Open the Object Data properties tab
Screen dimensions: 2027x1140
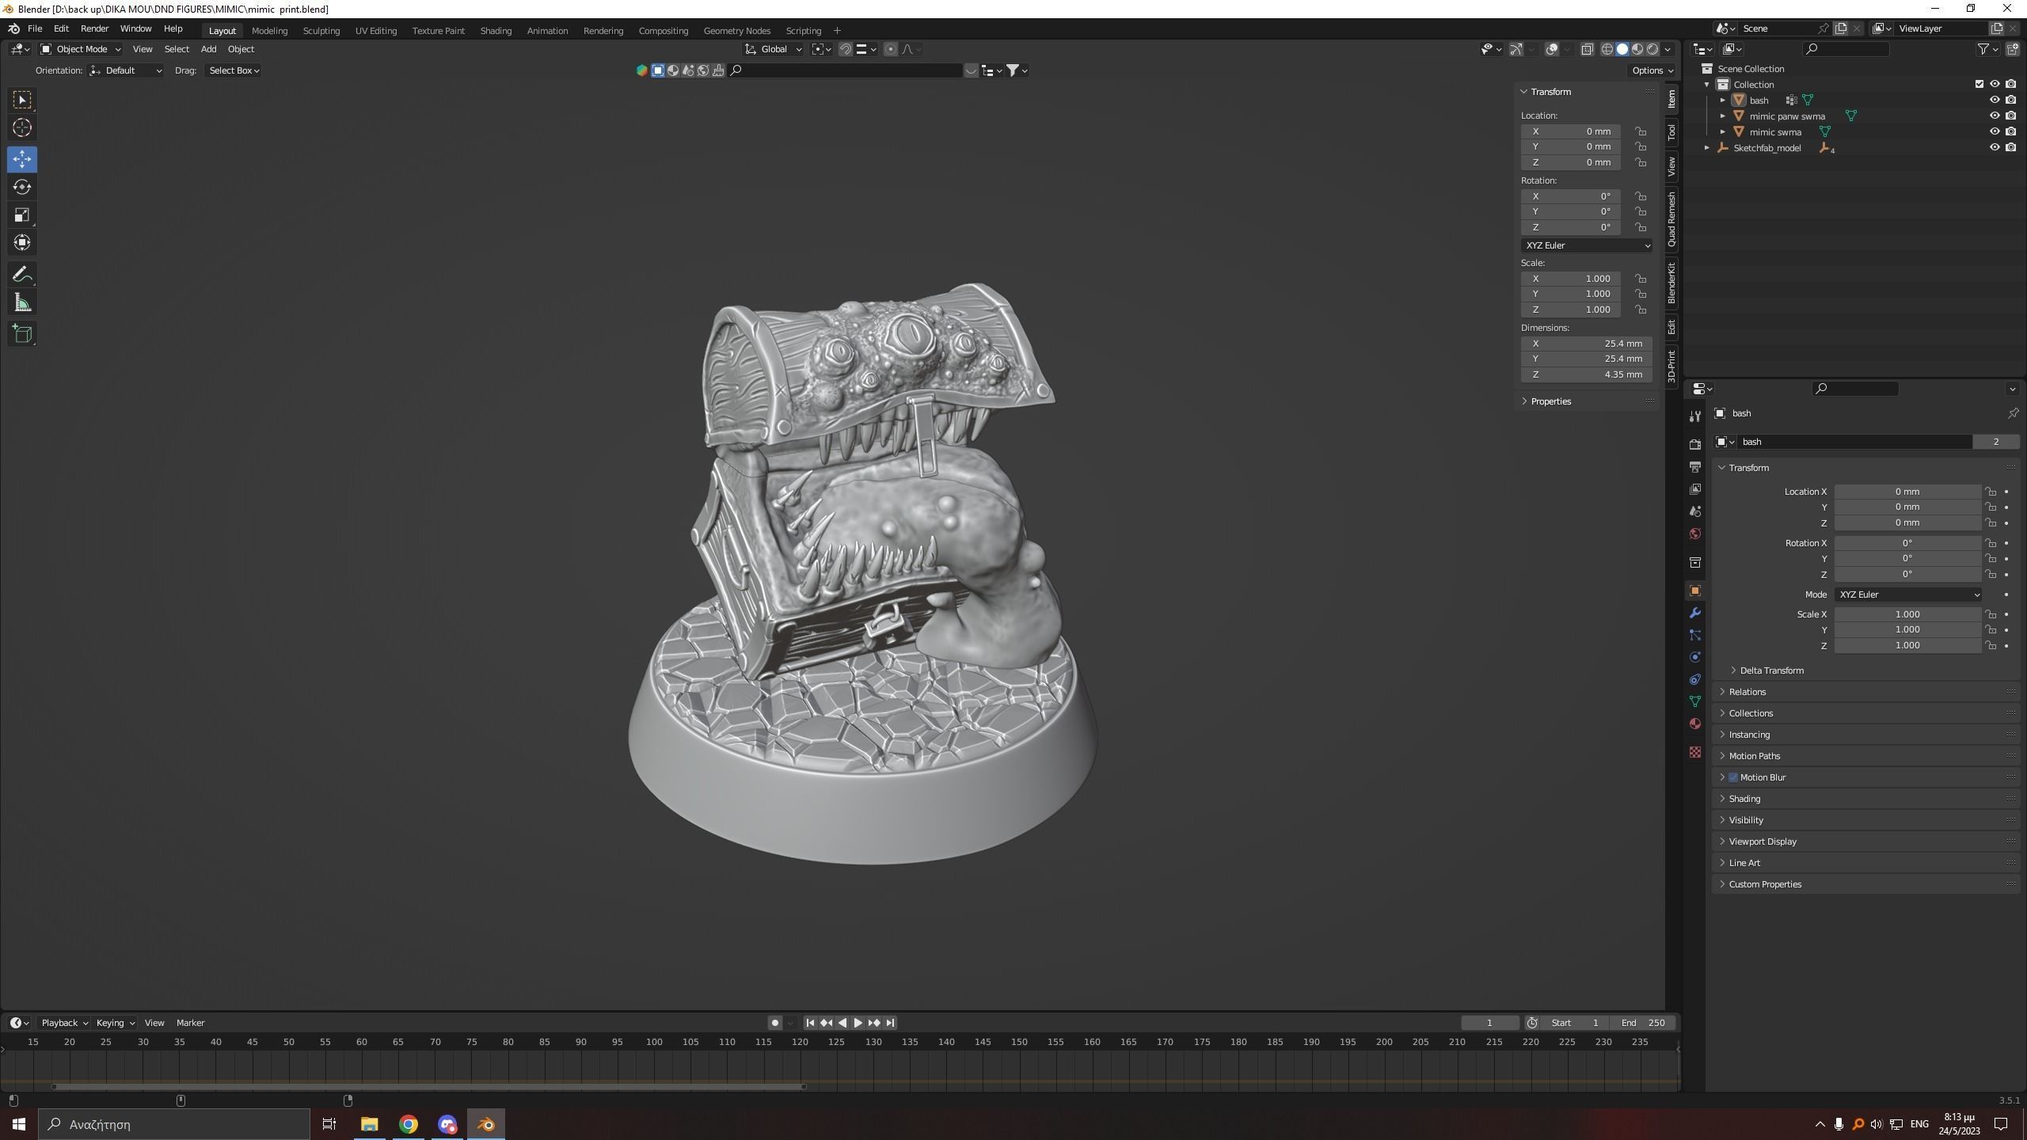click(x=1694, y=701)
